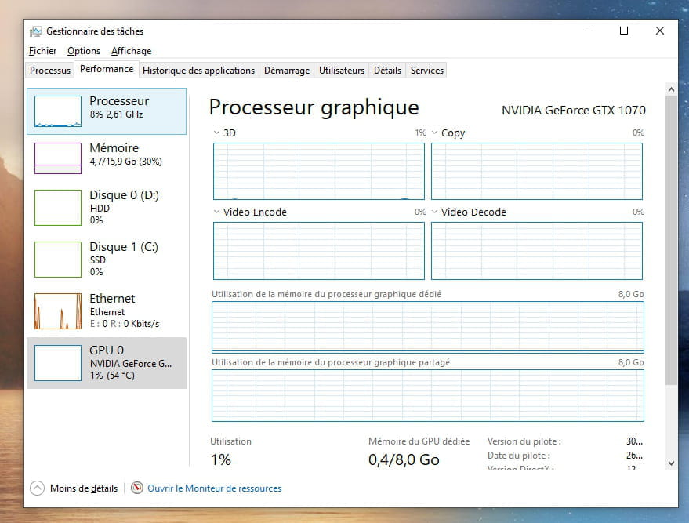
Task: Click the Version du pilote label
Action: click(524, 441)
